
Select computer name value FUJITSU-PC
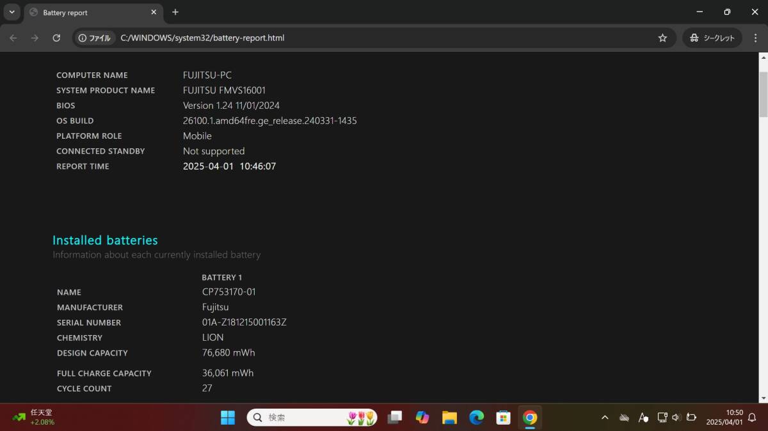(207, 75)
